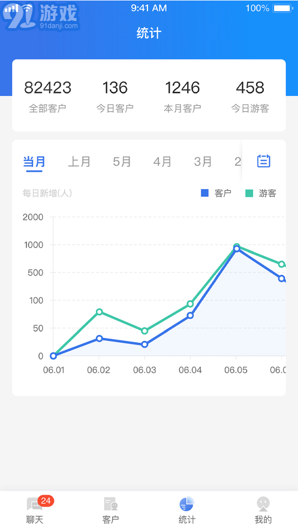298x530 pixels.
Task: Select the 统计 pie chart icon
Action: 186,504
